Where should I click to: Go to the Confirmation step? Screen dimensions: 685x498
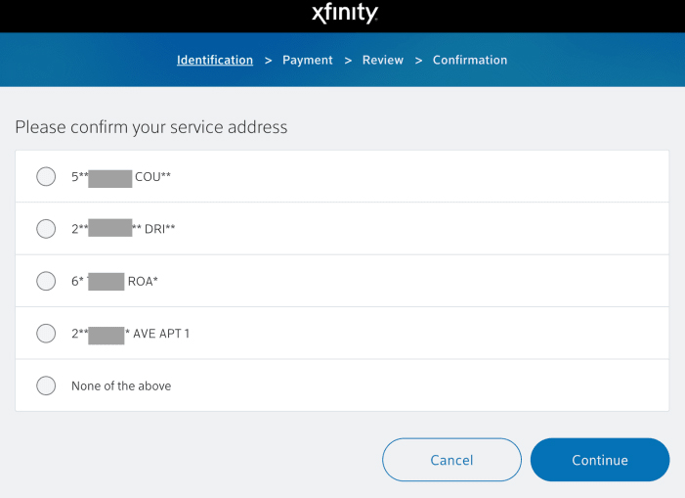(470, 60)
